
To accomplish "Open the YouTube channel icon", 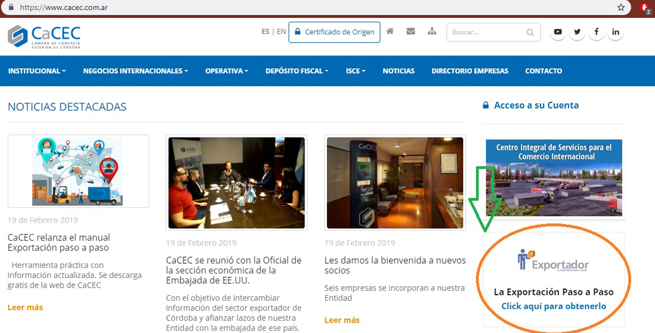I will tap(558, 32).
